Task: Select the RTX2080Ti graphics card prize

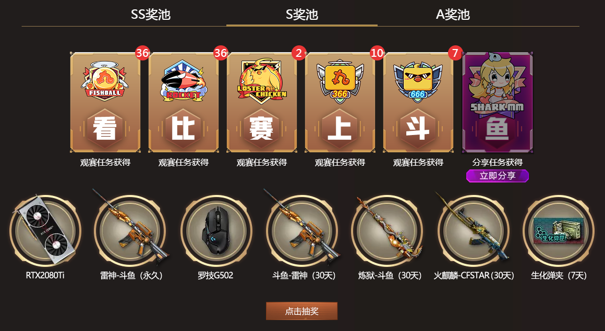Action: click(45, 231)
